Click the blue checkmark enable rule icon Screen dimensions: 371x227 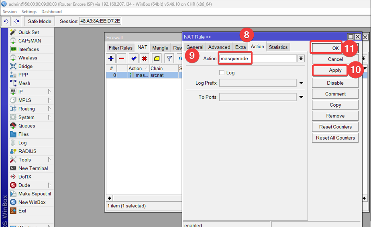[x=134, y=59]
